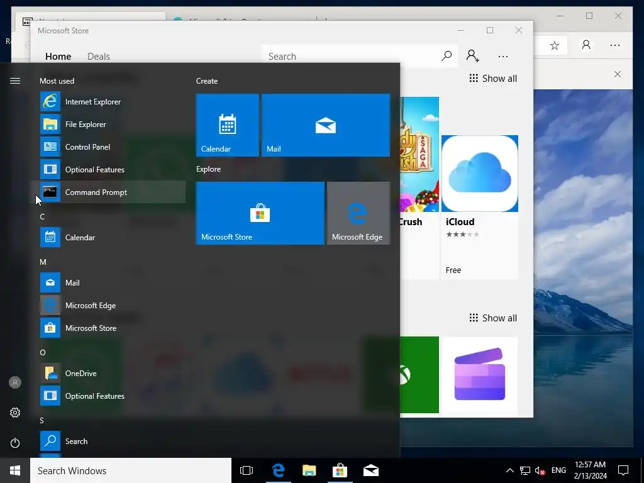
Task: Jump to letter O header in app list
Action: 43,352
